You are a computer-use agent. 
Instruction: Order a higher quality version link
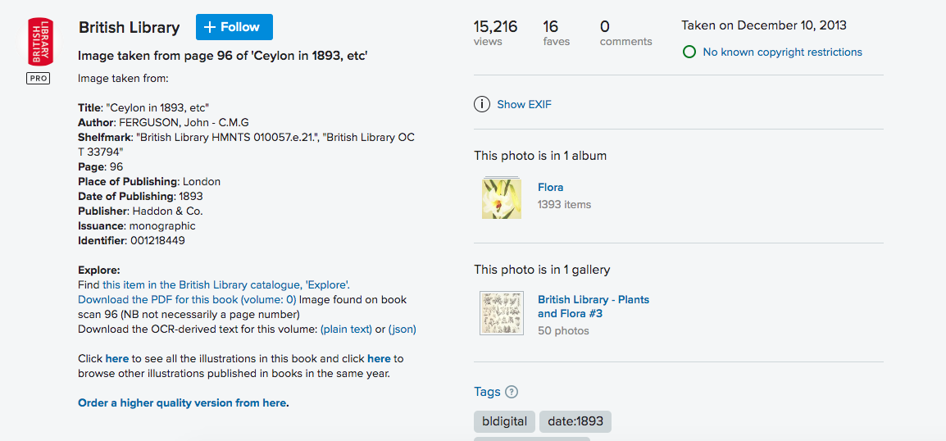pos(182,403)
